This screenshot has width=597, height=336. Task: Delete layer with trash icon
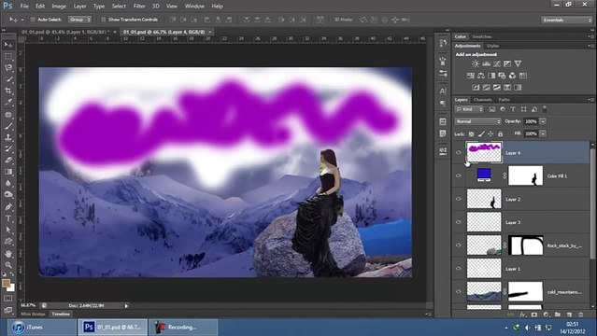pyautogui.click(x=580, y=315)
